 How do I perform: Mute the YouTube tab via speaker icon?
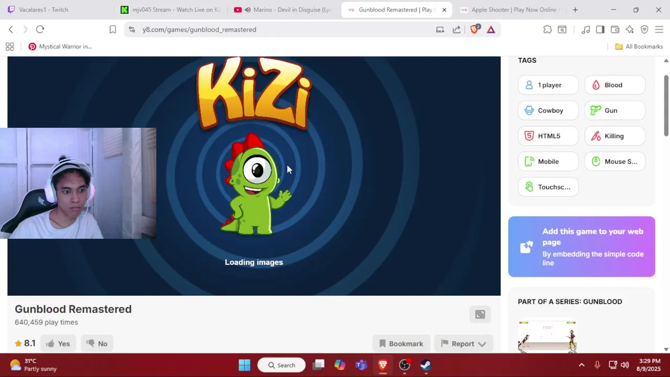click(248, 9)
